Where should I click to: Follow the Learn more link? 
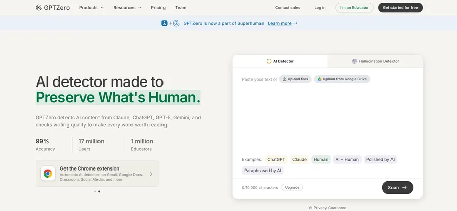click(x=282, y=23)
